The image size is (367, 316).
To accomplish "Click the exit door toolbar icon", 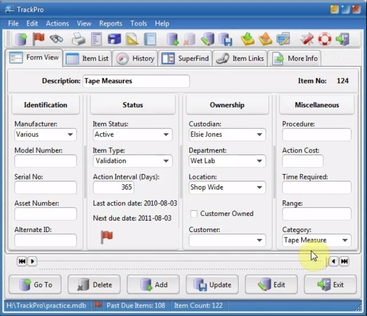I will tap(342, 39).
